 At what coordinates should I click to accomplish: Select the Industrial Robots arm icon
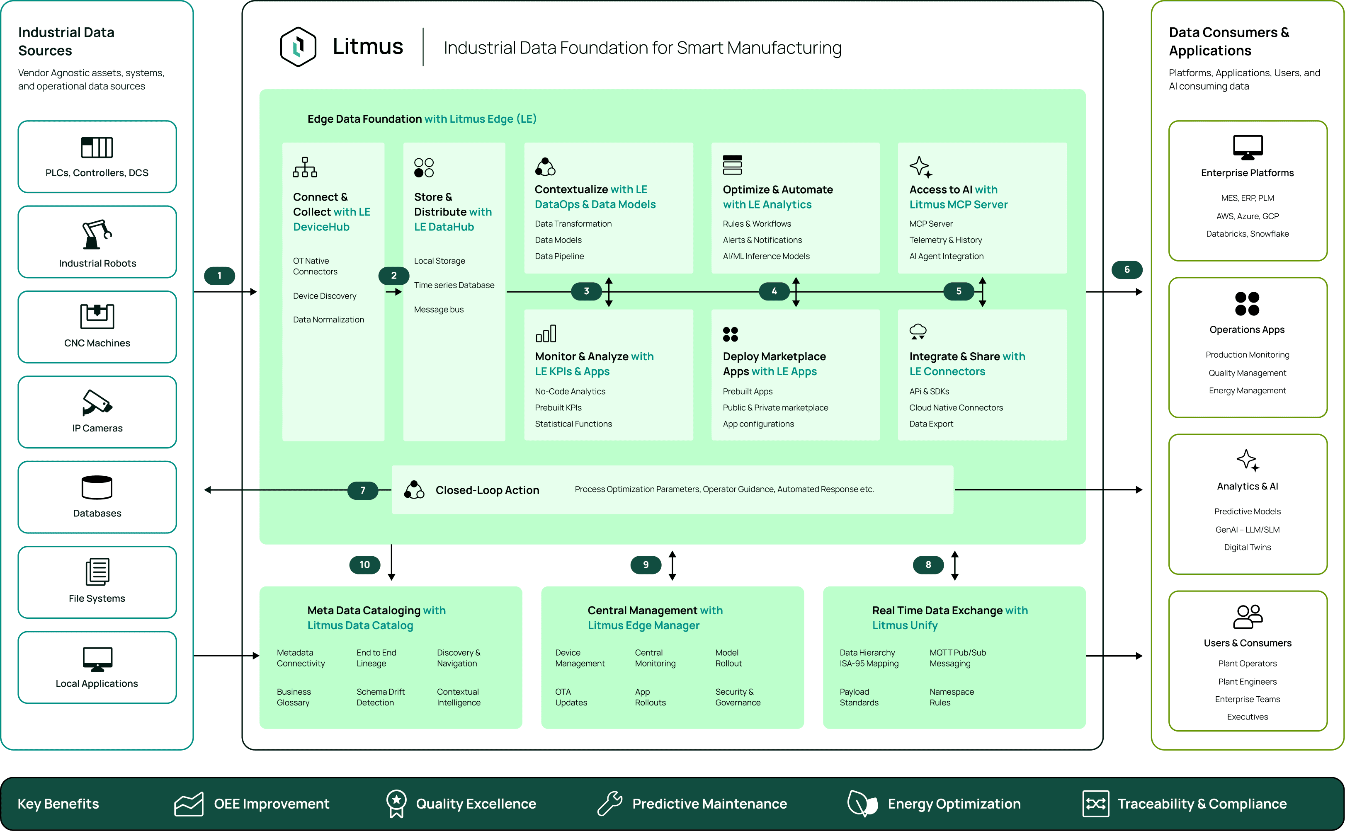click(97, 235)
